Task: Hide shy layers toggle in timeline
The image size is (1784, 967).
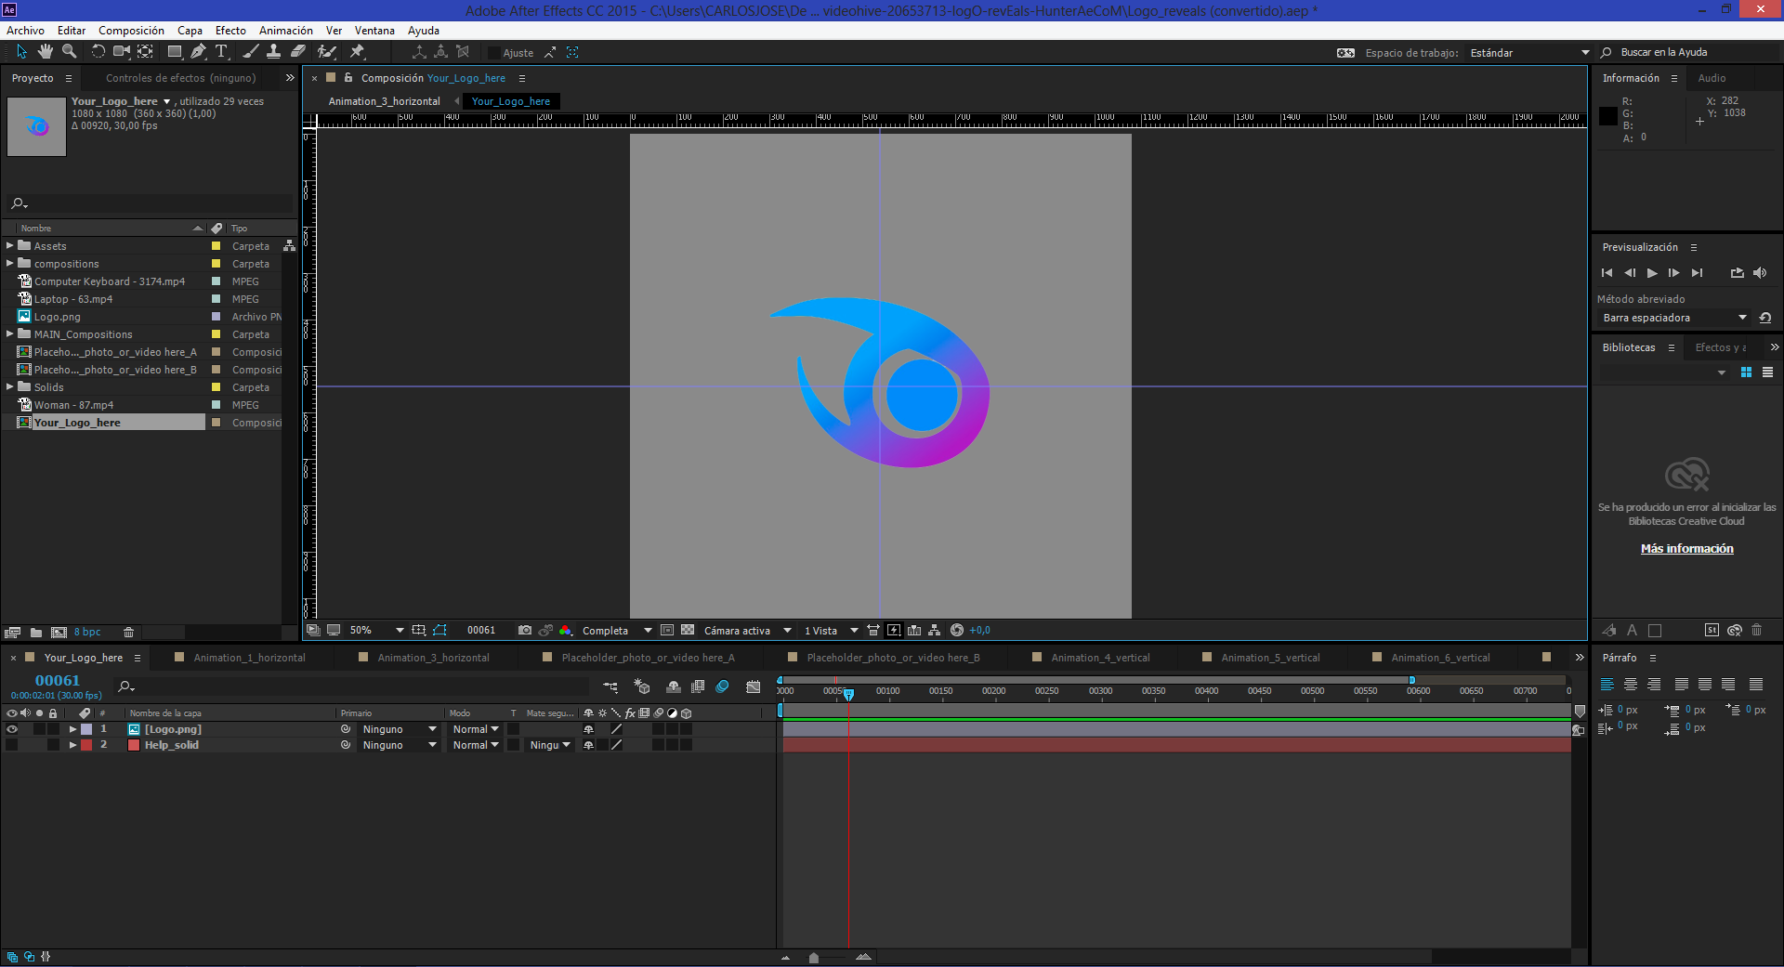Action: tap(674, 686)
